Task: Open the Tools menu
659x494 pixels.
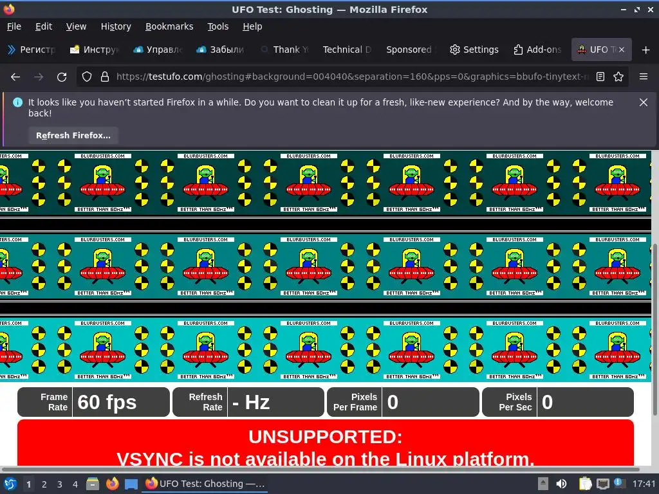Action: coord(218,26)
